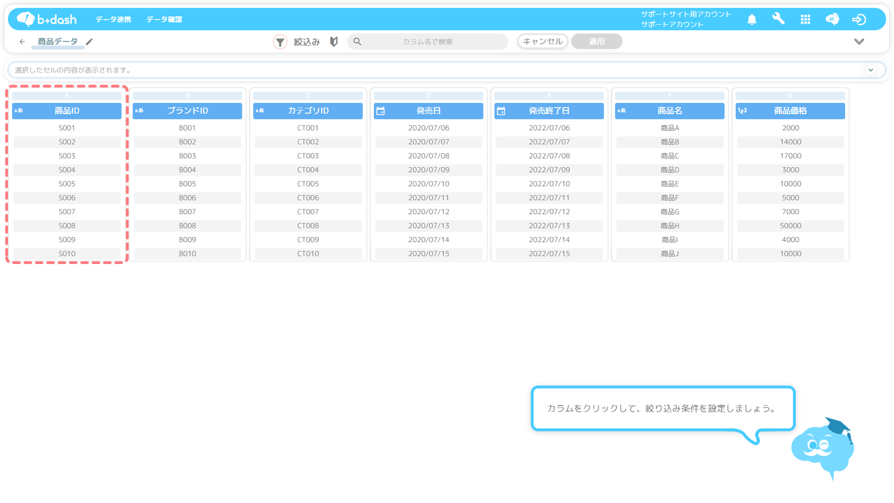Open the データ連携 menu
894x503 pixels.
113,19
